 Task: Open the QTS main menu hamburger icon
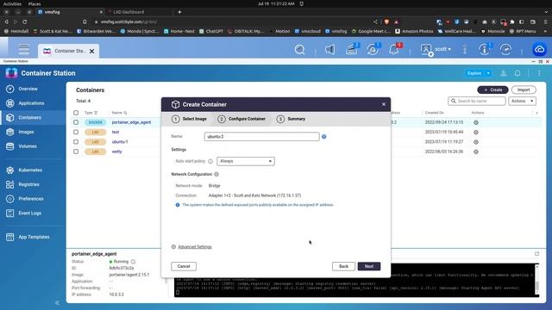click(23, 49)
